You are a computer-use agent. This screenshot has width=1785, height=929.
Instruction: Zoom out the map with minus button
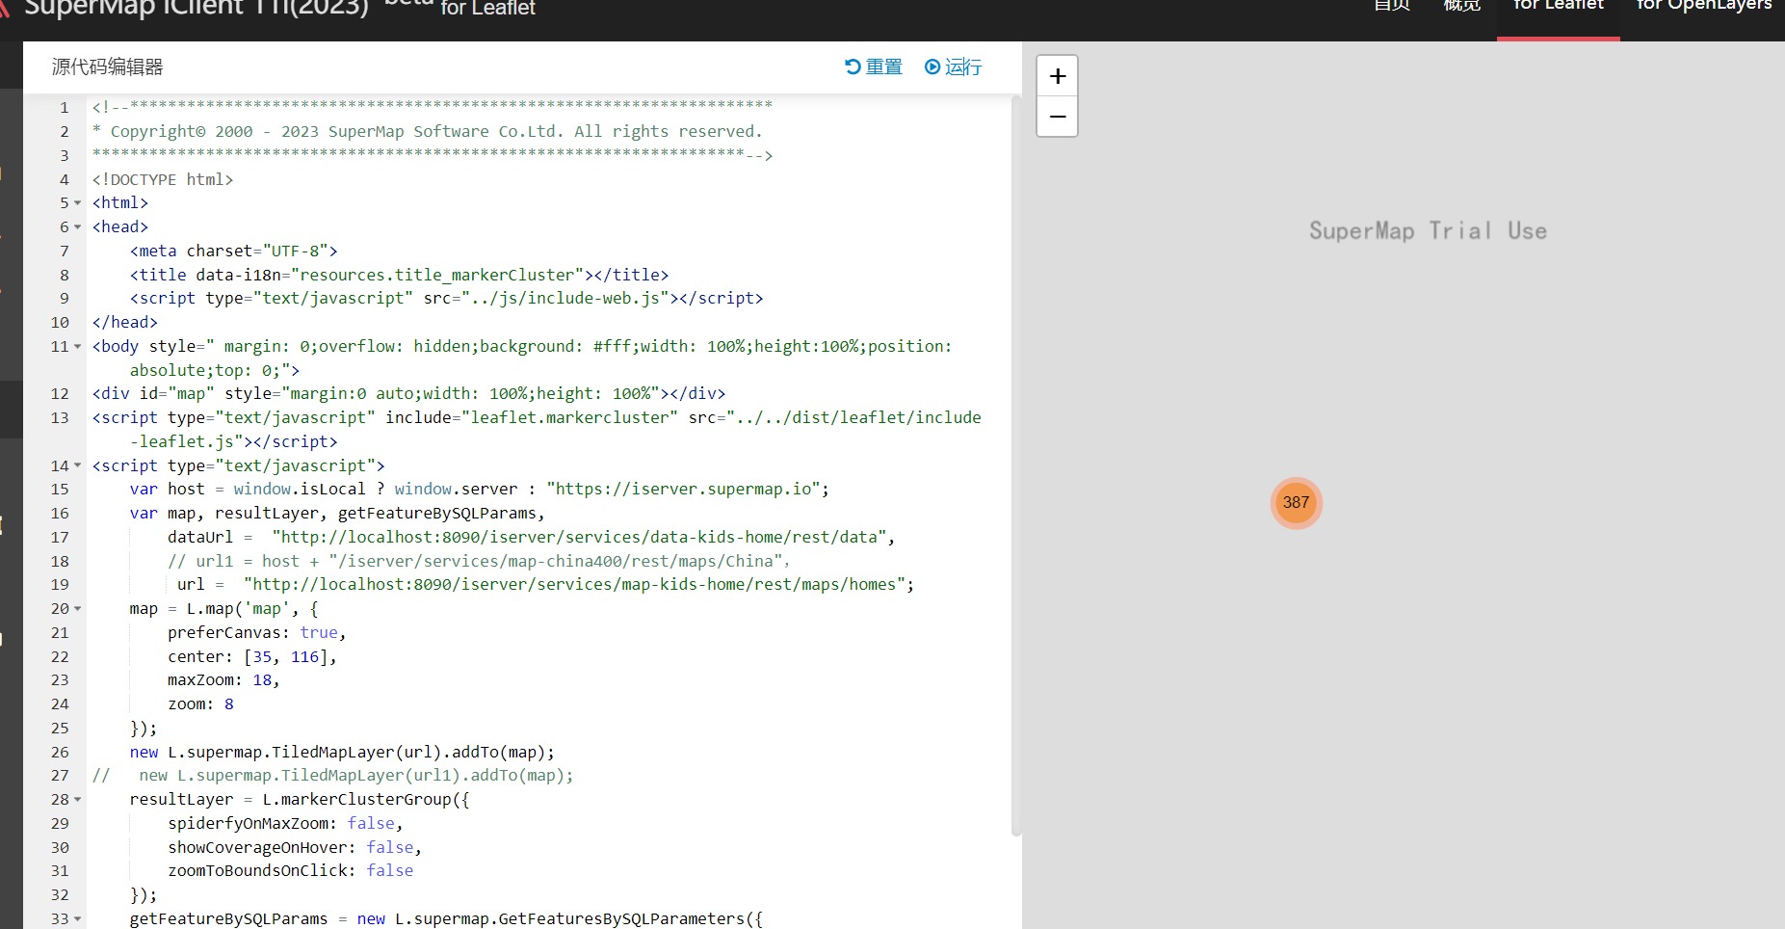click(1057, 117)
